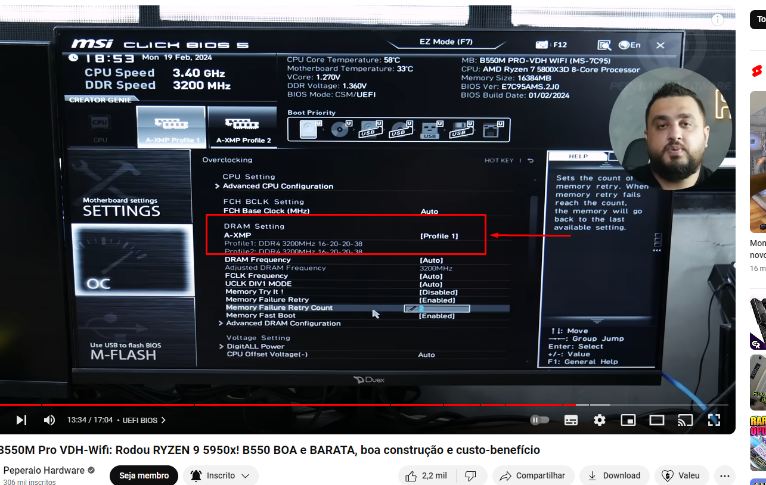Toggle Memory Fast Boot [Enabled]

(x=437, y=316)
